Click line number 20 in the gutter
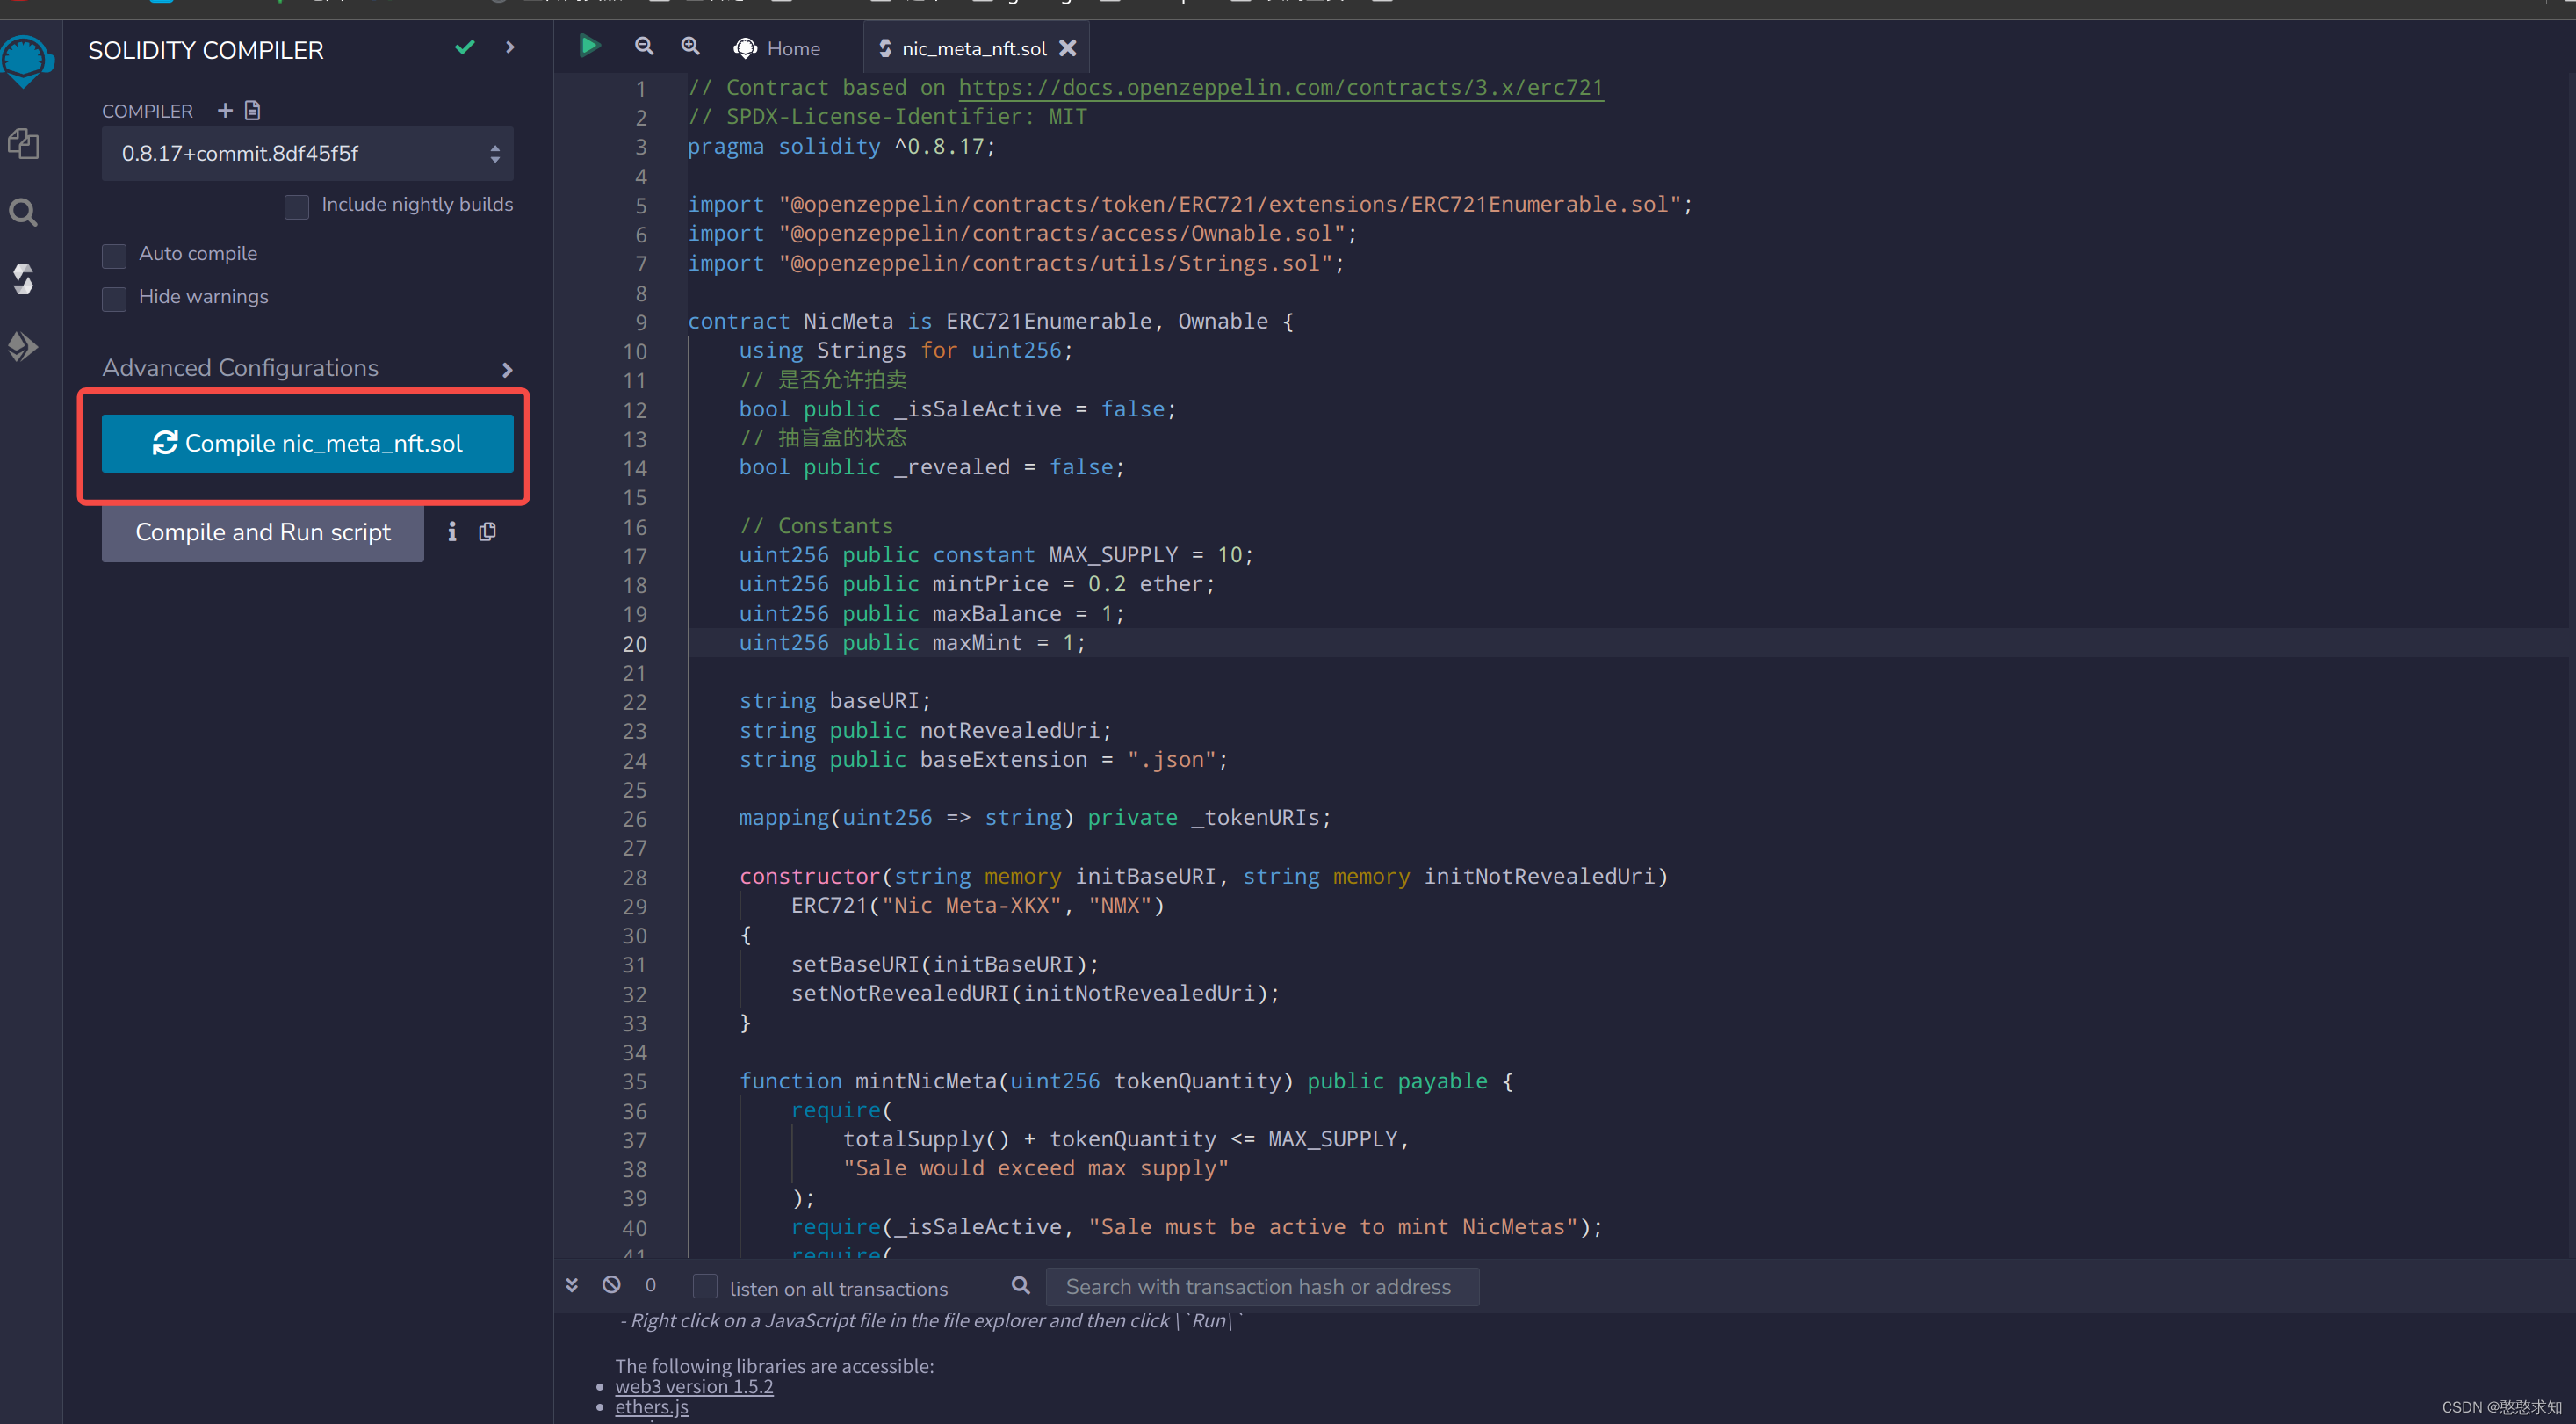The height and width of the screenshot is (1424, 2576). 634,643
